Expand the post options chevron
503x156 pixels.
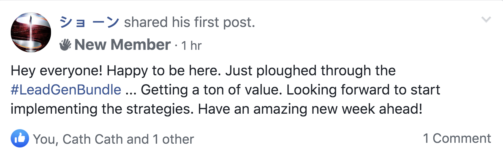pos(486,20)
